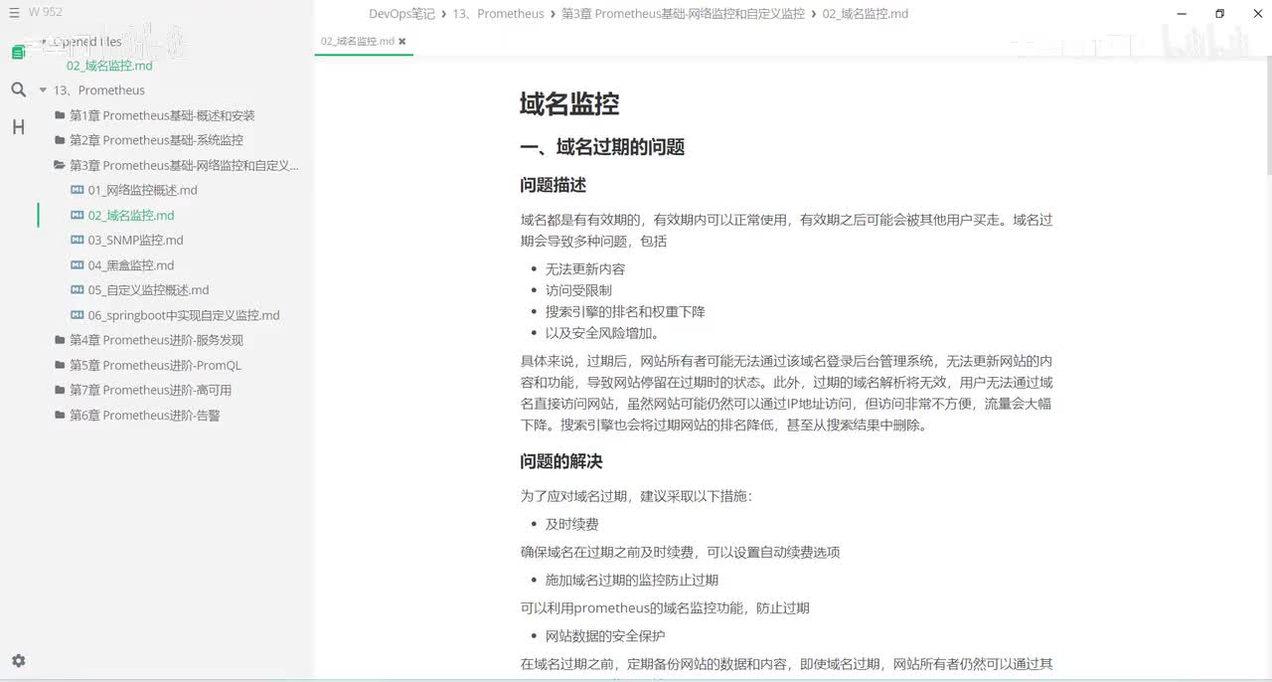Expand folder 第7章 Prometheus进阶-高可用

pos(150,390)
